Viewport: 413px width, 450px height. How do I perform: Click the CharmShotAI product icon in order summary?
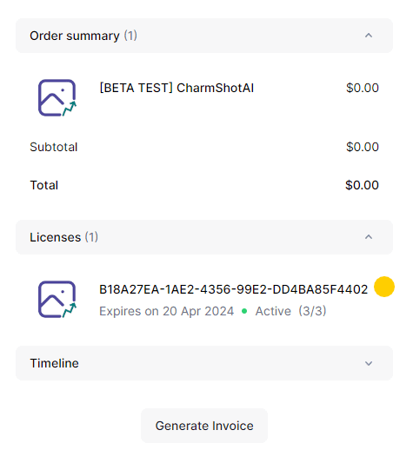[x=57, y=98]
